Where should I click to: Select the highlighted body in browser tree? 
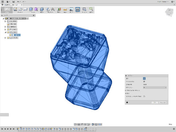(x=16, y=35)
